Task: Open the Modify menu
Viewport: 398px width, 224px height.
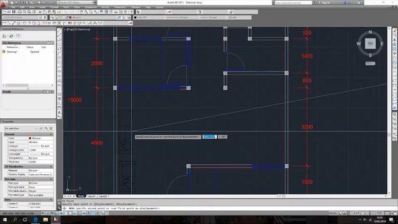Action: pos(105,7)
